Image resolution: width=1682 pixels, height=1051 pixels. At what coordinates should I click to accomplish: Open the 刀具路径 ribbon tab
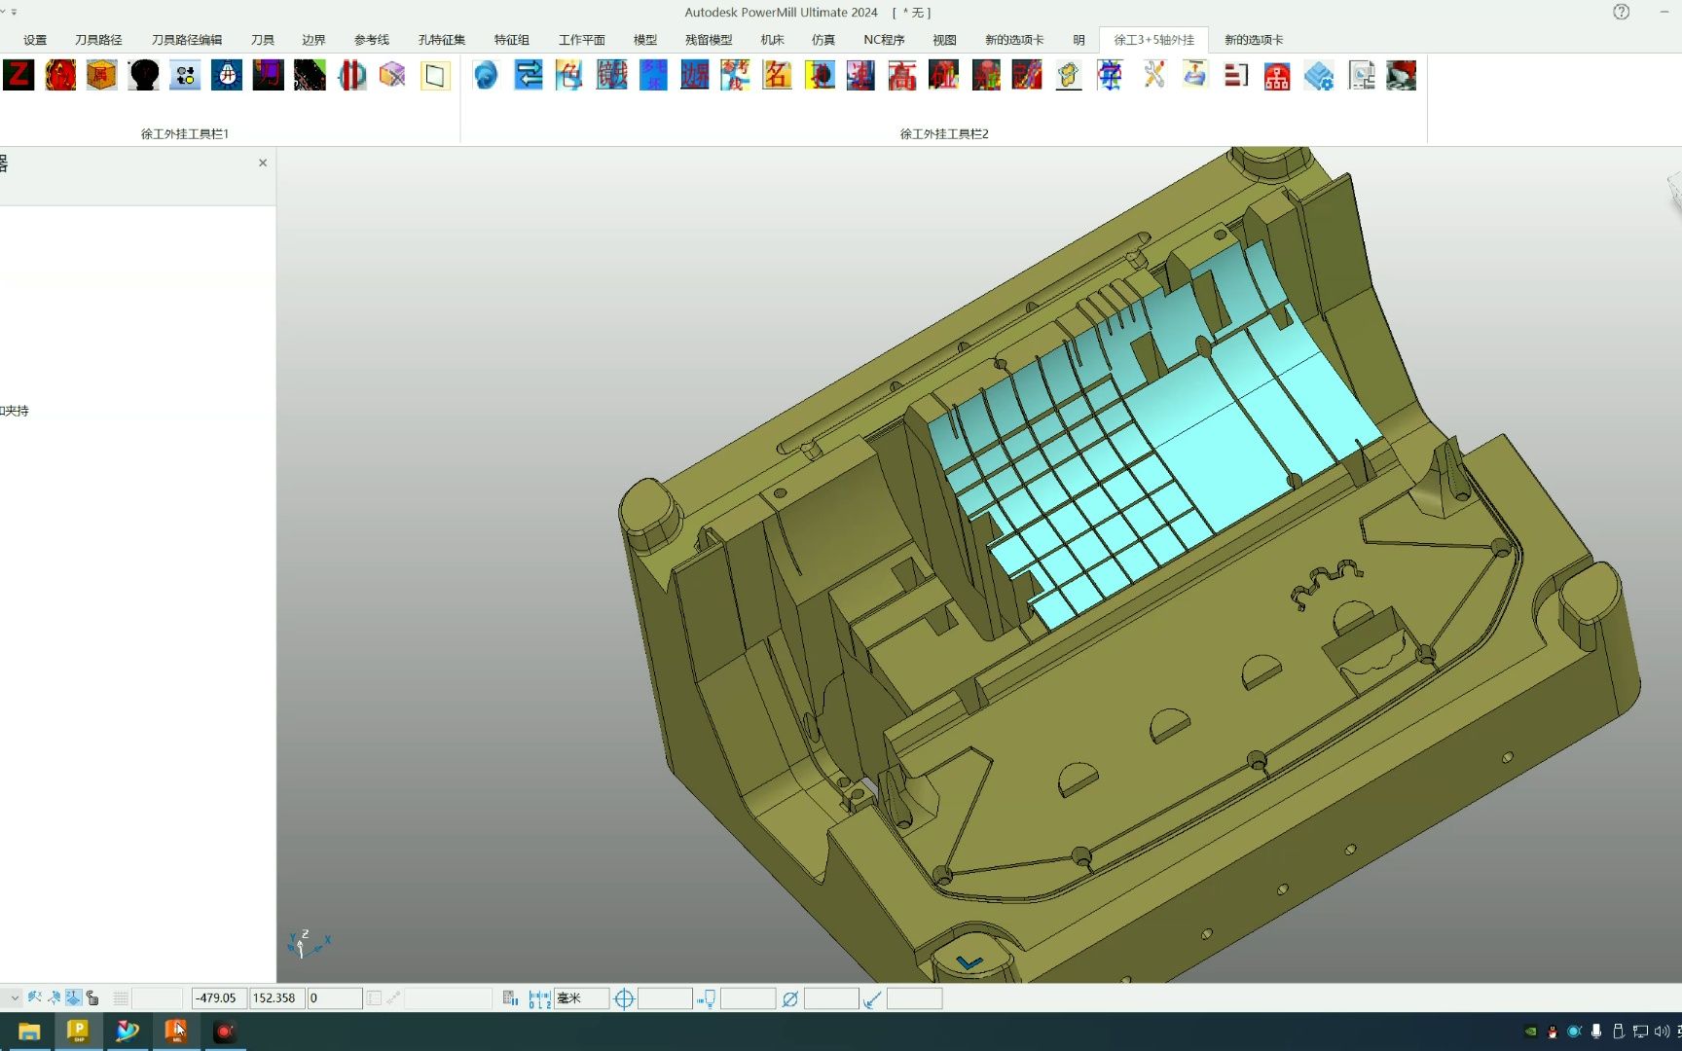(x=98, y=40)
